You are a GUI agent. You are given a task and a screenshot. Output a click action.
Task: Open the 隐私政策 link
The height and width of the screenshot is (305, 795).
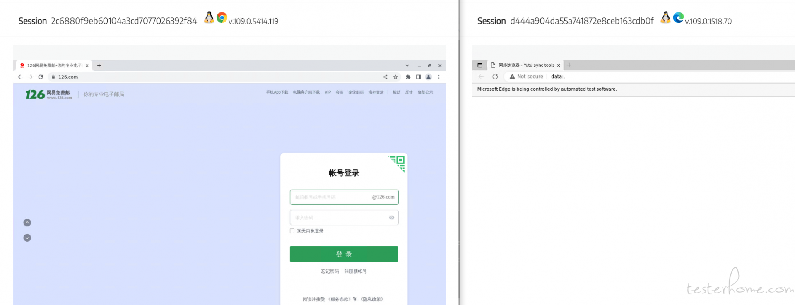(371, 299)
